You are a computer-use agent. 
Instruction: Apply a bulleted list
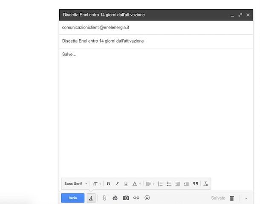point(169,184)
